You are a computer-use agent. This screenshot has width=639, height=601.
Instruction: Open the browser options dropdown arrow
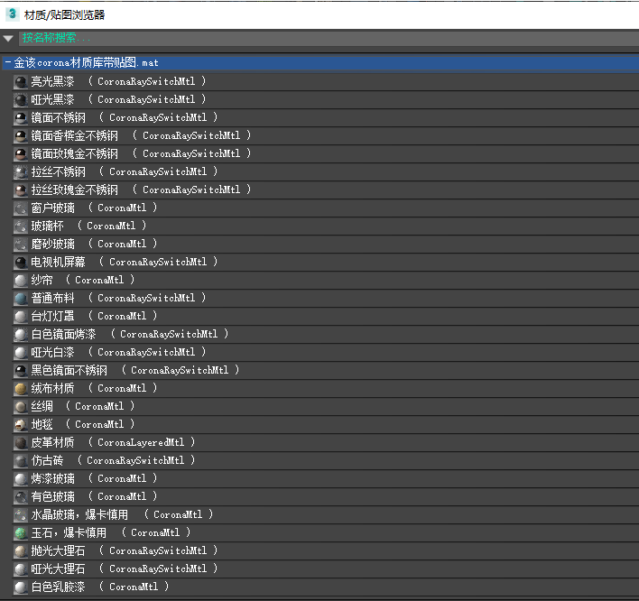(x=8, y=39)
